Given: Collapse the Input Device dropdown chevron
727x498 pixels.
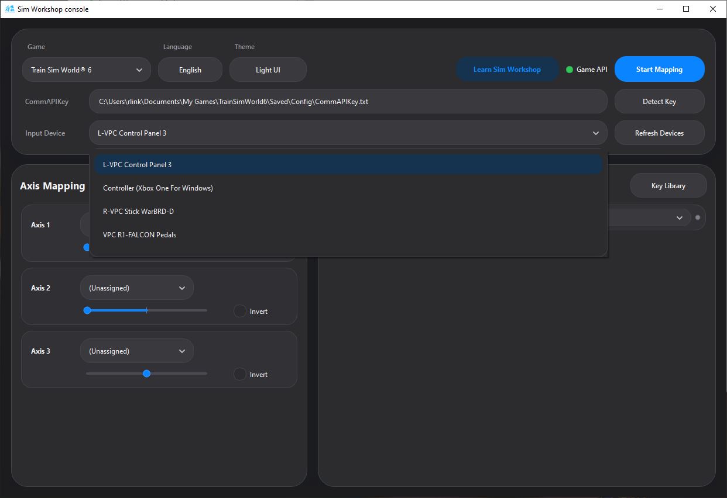Looking at the screenshot, I should tap(595, 133).
